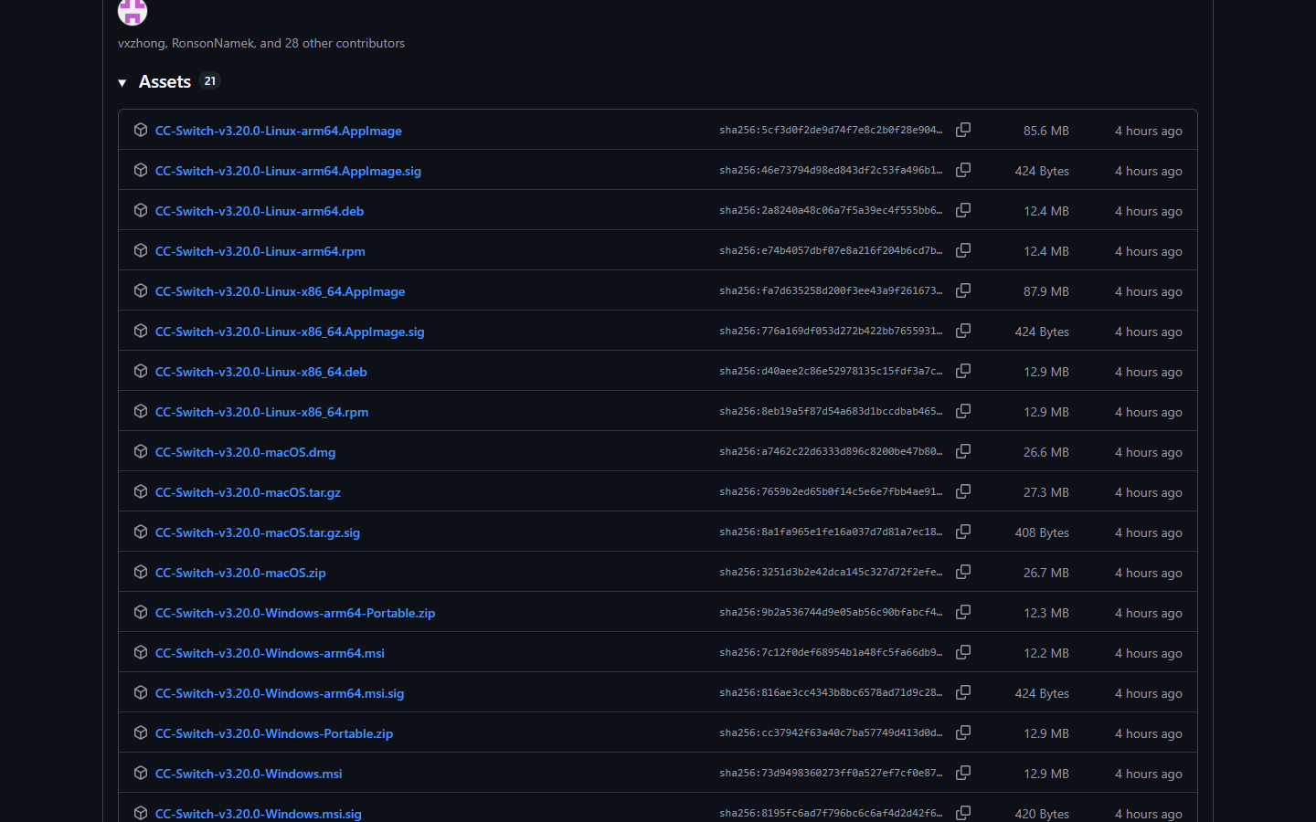Copy sha256 for Linux-x86_64.deb
The image size is (1316, 822).
tap(963, 371)
